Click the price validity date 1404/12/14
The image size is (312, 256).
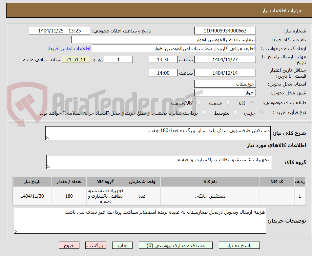tap(225, 73)
